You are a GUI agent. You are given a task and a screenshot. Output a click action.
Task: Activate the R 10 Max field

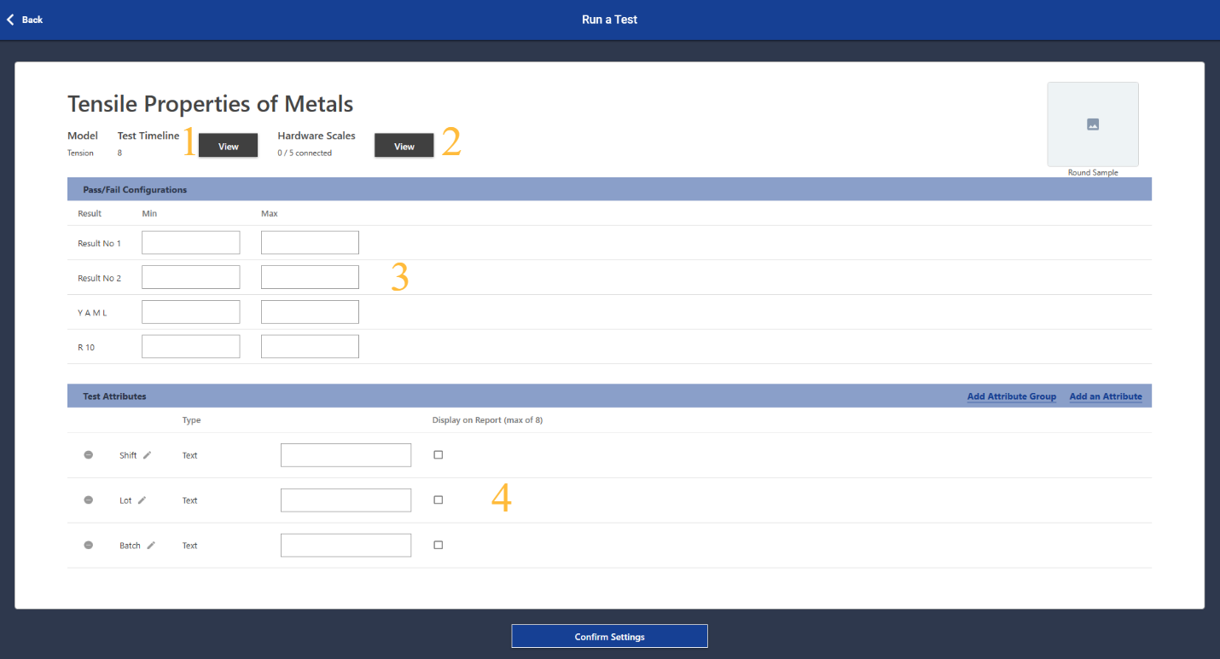point(311,347)
